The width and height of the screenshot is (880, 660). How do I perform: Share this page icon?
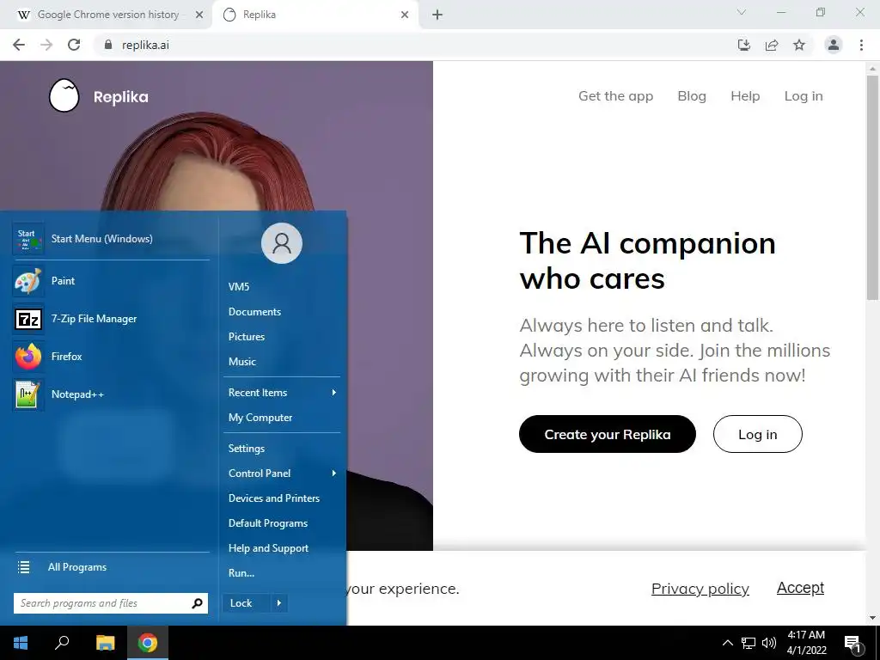(772, 45)
